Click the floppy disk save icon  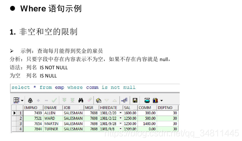click(x=135, y=101)
